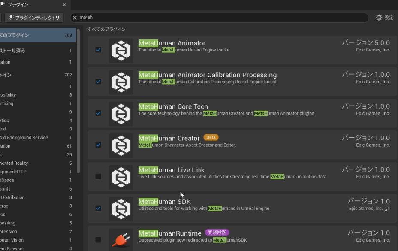Click the MetaHuman Live Link title text

(x=171, y=170)
